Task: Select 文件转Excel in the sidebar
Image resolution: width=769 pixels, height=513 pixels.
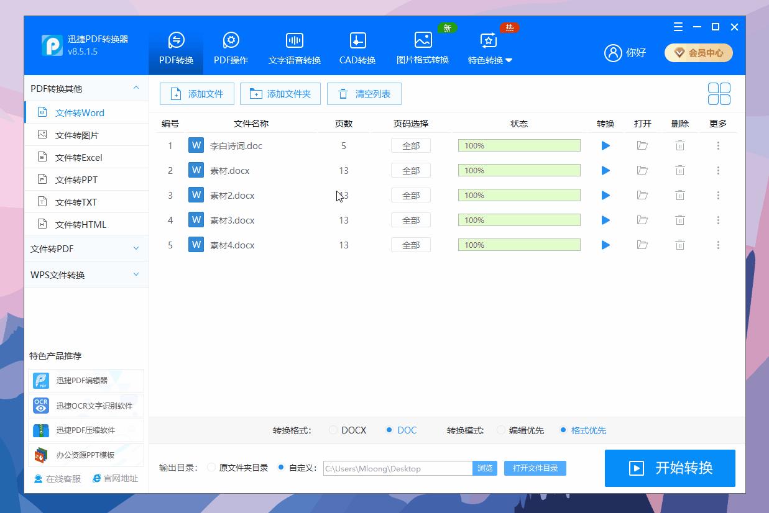Action: pos(86,157)
